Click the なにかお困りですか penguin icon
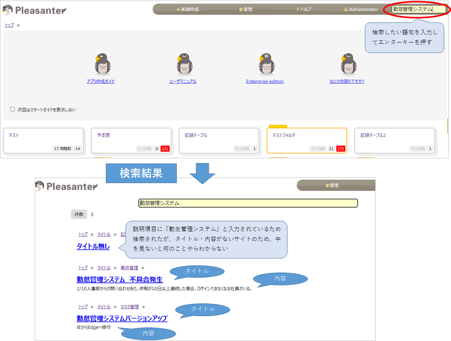 click(x=348, y=63)
